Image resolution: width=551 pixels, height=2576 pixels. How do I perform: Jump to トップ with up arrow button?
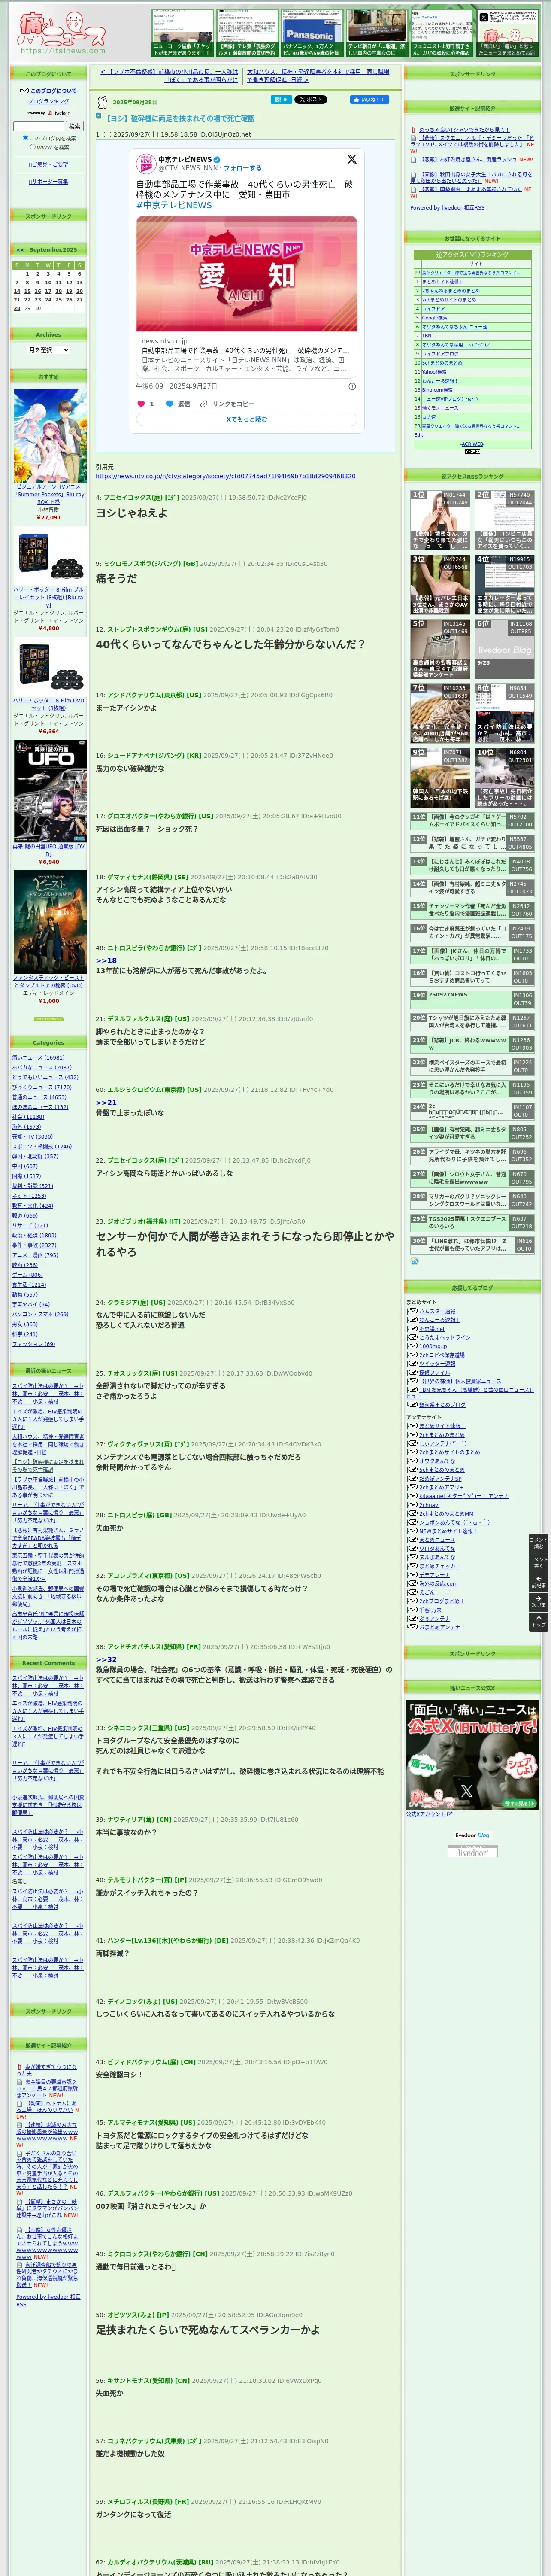538,1621
